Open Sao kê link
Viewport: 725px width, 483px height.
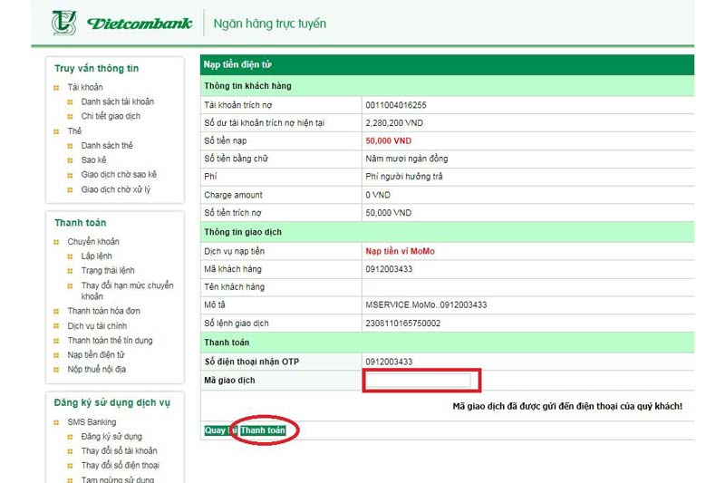point(93,159)
